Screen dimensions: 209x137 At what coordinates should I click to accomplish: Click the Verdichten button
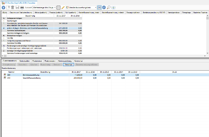click(x=22, y=65)
